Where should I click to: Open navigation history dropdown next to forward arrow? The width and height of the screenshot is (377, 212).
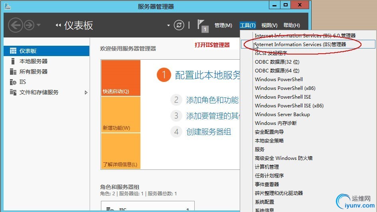coord(38,25)
